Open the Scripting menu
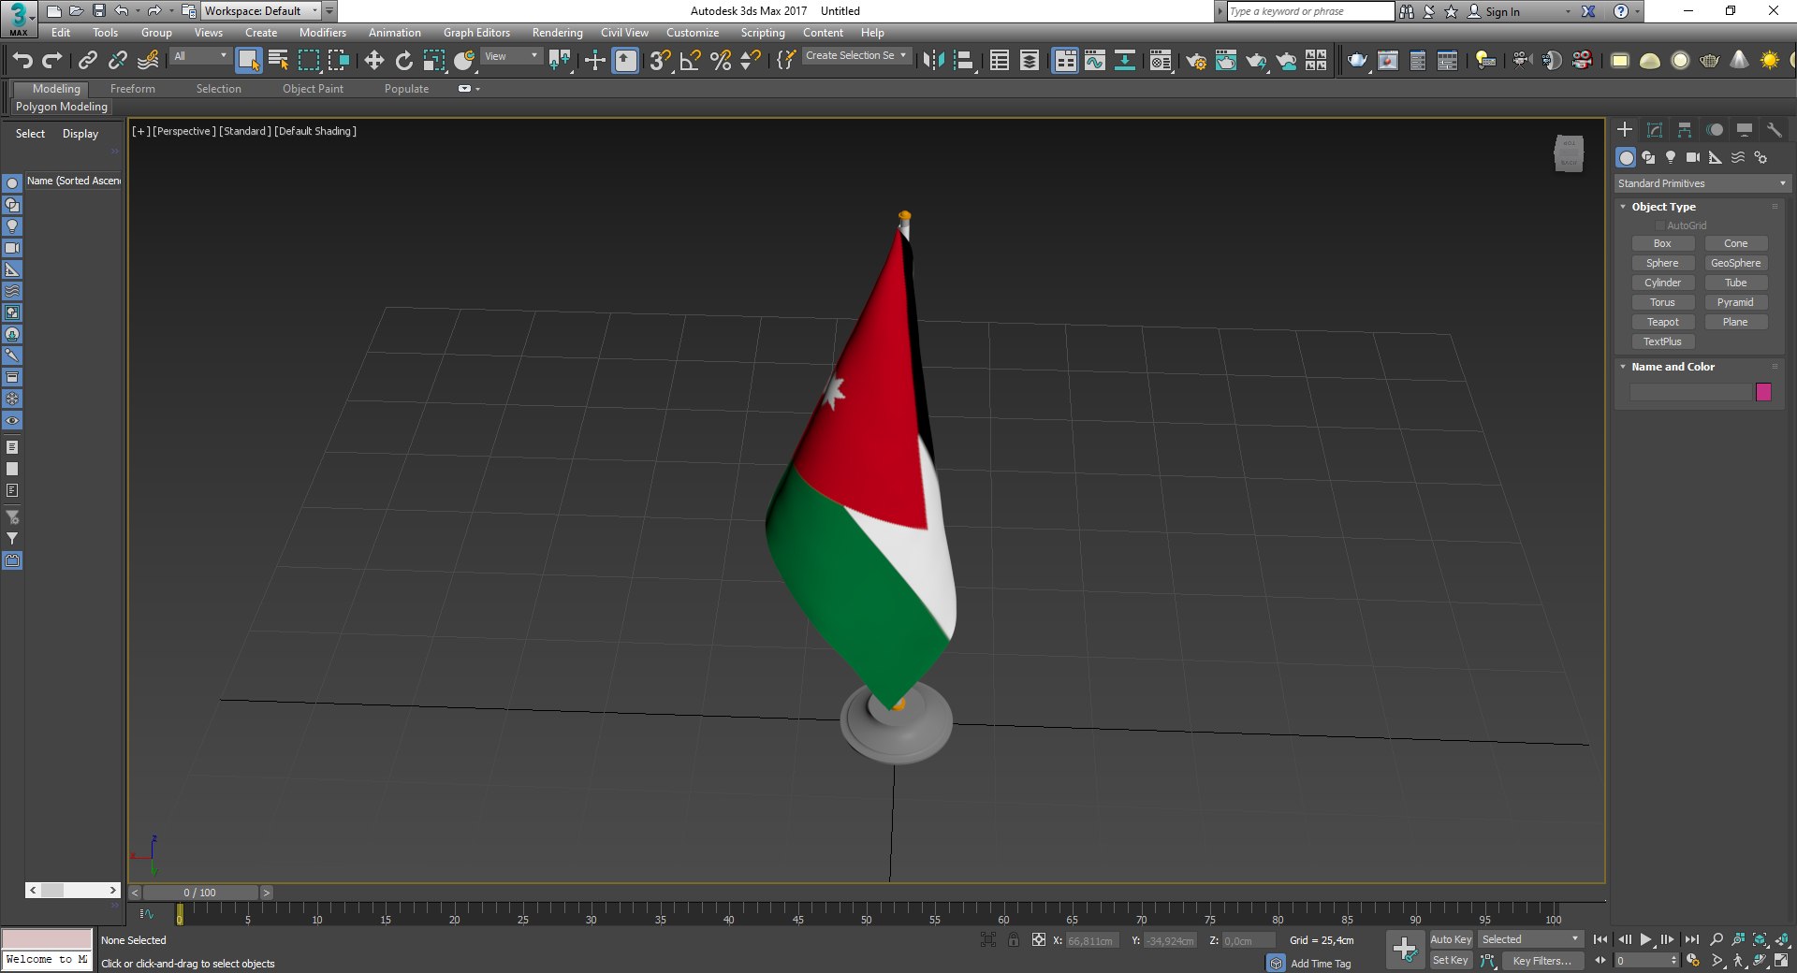1797x973 pixels. (763, 33)
